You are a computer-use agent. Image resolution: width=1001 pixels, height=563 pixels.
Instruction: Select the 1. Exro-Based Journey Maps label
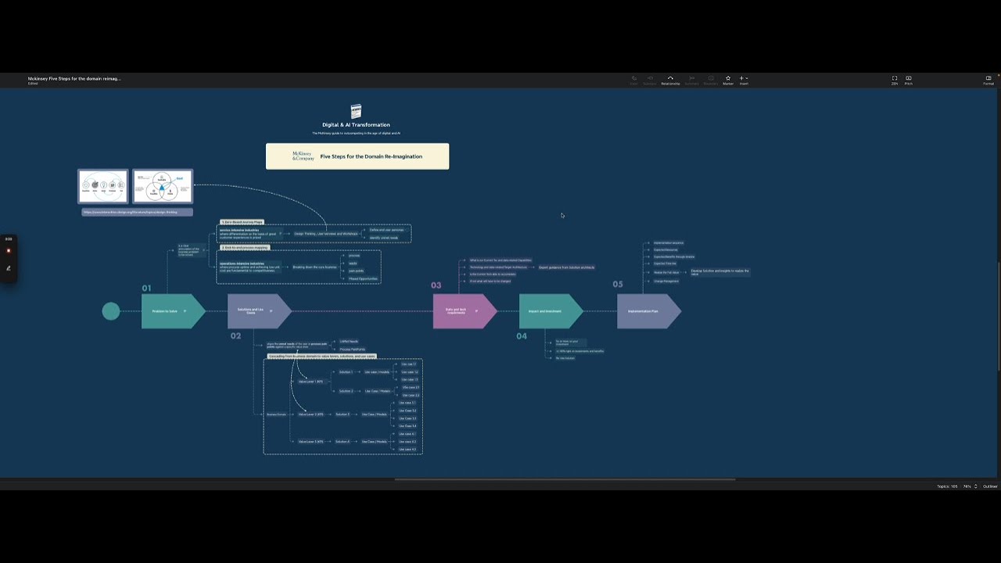click(x=242, y=222)
